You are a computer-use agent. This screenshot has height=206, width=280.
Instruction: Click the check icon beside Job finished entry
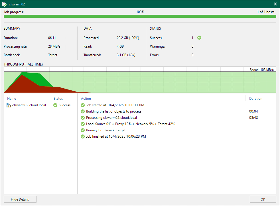pos(83,136)
